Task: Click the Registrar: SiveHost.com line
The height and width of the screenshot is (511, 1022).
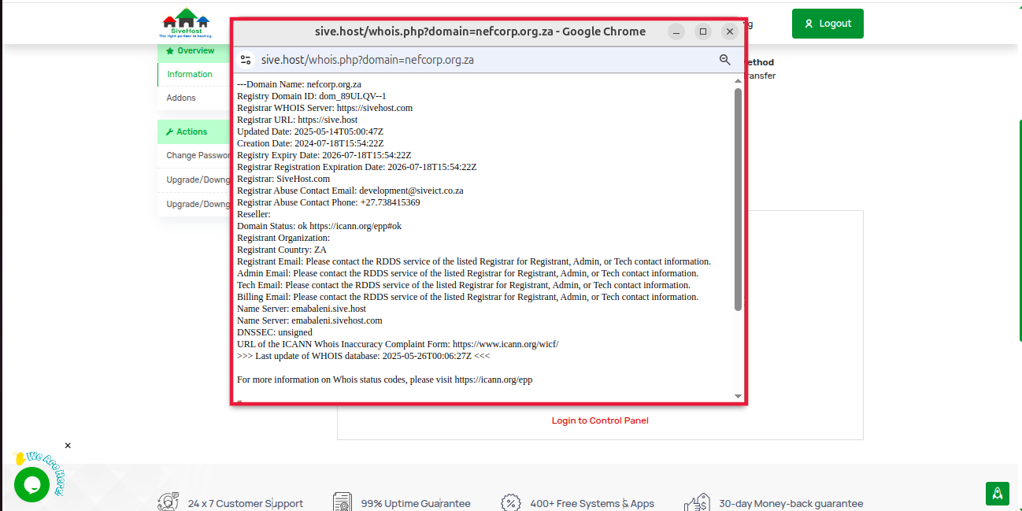Action: coord(283,179)
